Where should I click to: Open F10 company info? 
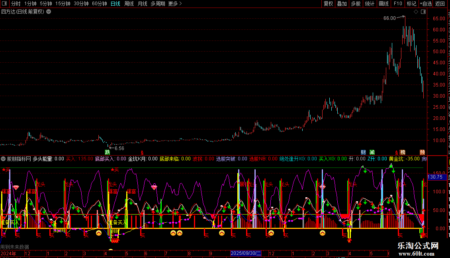pyautogui.click(x=398, y=4)
